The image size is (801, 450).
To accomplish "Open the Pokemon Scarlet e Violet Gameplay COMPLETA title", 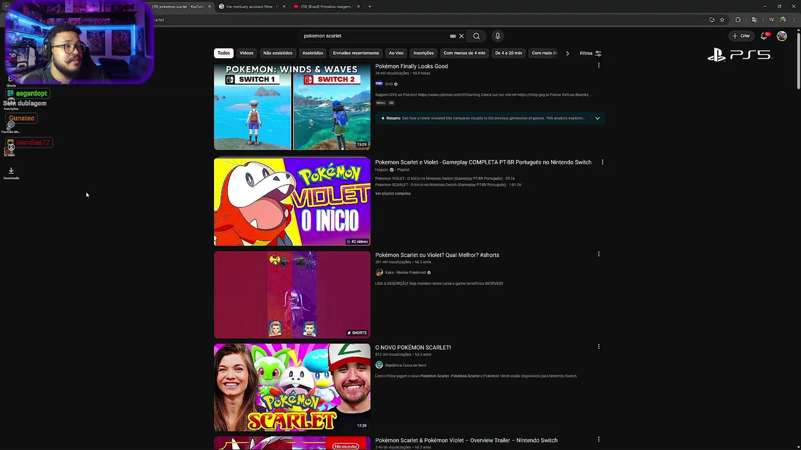I will coord(483,162).
